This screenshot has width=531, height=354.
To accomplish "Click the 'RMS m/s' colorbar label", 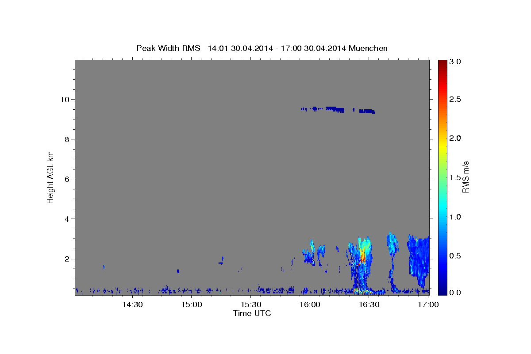I will [x=465, y=177].
